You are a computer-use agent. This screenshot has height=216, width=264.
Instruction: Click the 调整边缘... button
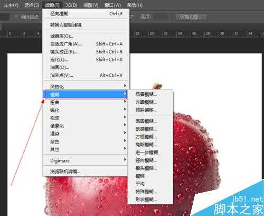click(x=191, y=17)
